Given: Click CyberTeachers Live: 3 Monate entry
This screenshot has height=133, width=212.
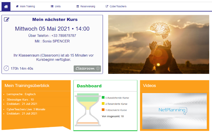Looking at the screenshot, I should (x=26, y=109).
